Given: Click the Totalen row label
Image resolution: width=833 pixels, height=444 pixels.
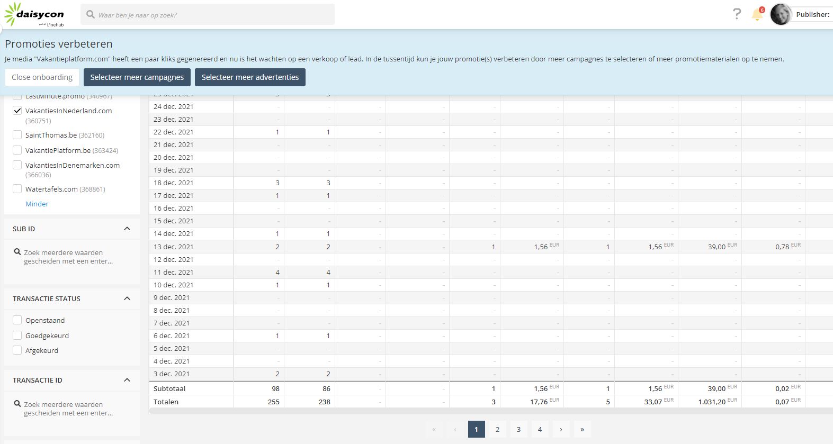Looking at the screenshot, I should point(166,402).
